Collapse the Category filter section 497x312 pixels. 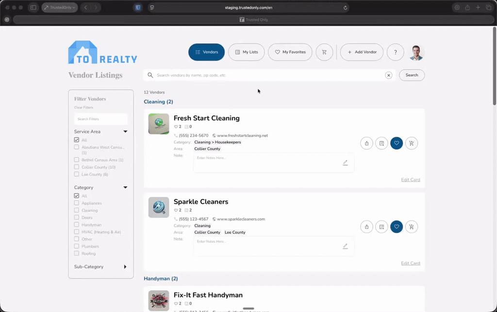pyautogui.click(x=125, y=187)
